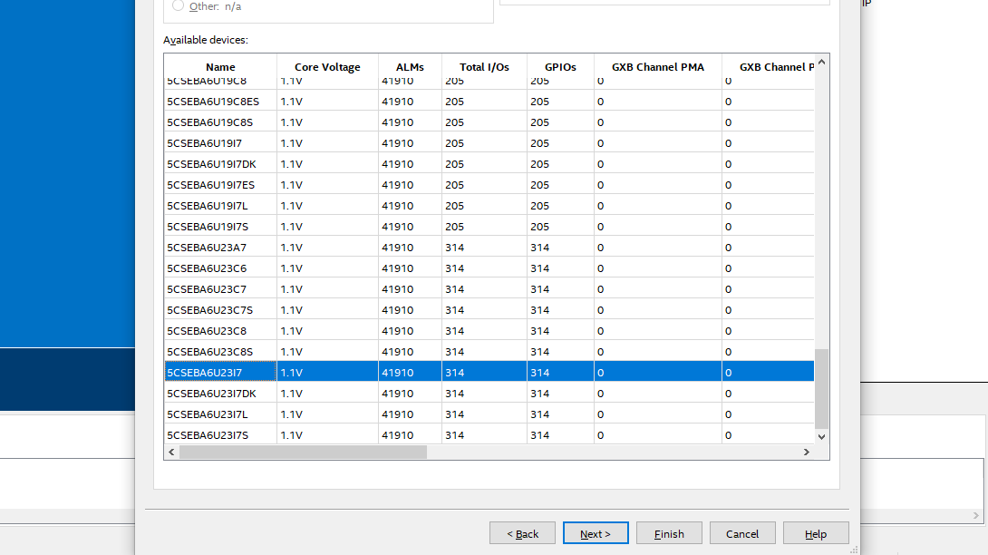
Task: Sort by Total I/Os column header
Action: coord(485,67)
